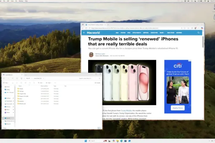Toggle the Details pane in File Explorer
The image size is (215, 143).
click(97, 83)
